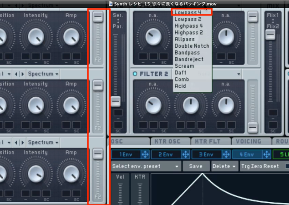Screen dimensions: 289x205
Task: Click the Save envelope preset button
Action: pos(196,166)
